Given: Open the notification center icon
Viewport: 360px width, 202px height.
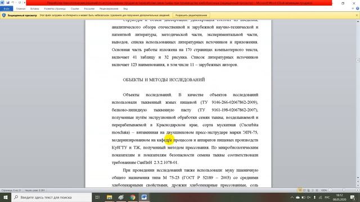Looking at the screenshot, I should tap(353, 197).
